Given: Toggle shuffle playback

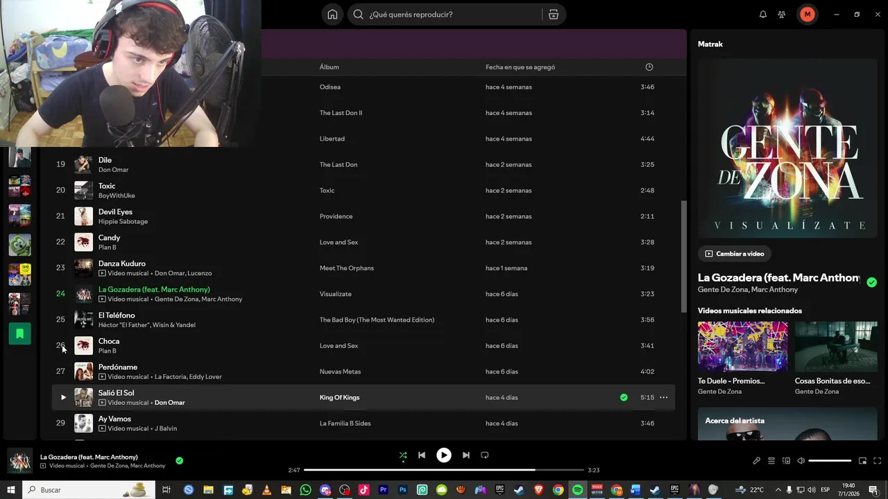Looking at the screenshot, I should click(403, 455).
